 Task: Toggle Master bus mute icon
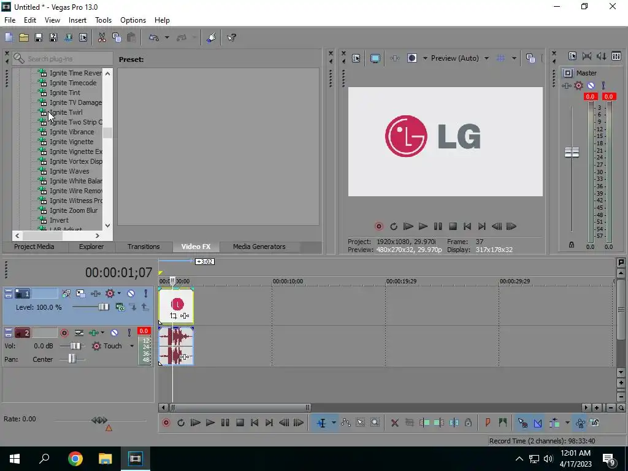click(x=591, y=85)
